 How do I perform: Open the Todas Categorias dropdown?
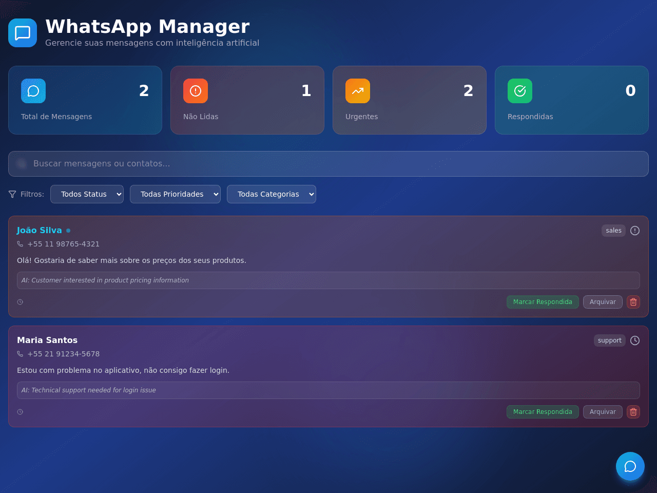click(x=272, y=194)
